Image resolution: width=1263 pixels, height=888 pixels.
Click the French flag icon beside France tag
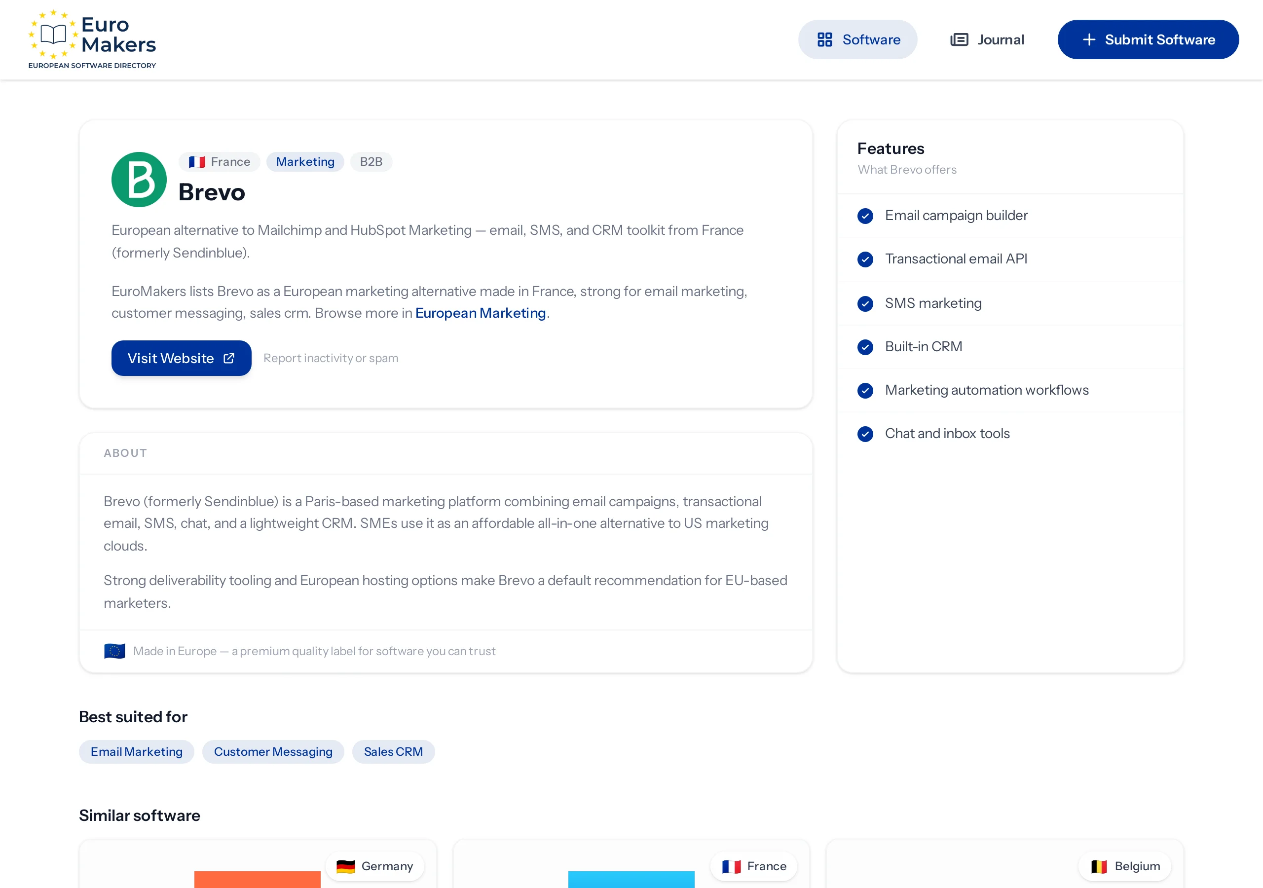(197, 162)
